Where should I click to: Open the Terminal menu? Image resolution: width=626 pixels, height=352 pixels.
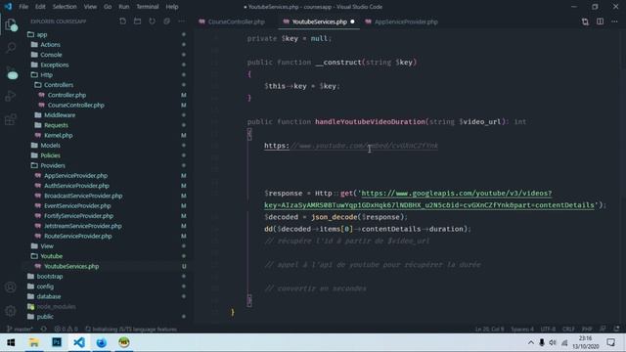pos(148,7)
